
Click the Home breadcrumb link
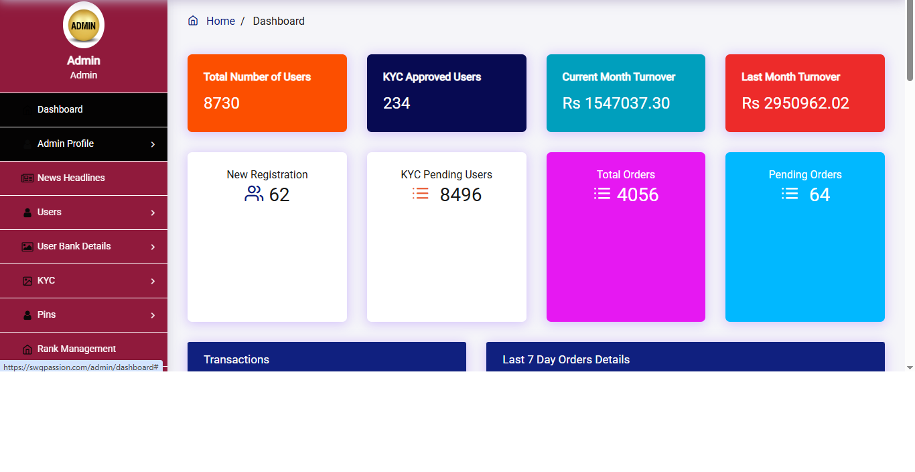point(220,21)
